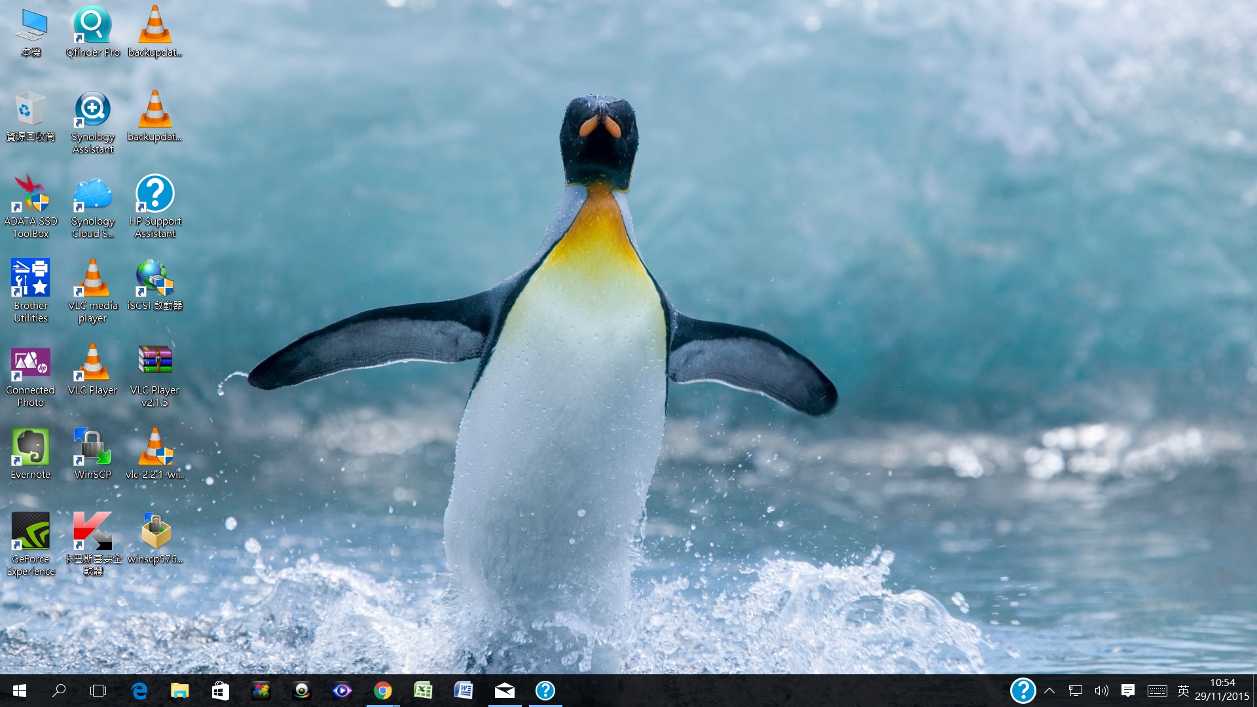
Task: Select the backupdat file beside Synology Assistant
Action: coord(155,117)
